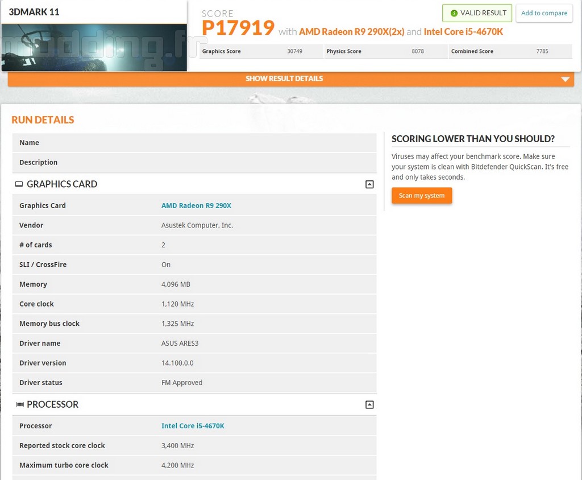Click the Bitdefender QuickScan description text
This screenshot has height=480, width=582.
480,167
